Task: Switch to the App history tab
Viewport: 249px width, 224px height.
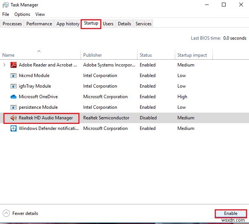Action: (x=68, y=24)
